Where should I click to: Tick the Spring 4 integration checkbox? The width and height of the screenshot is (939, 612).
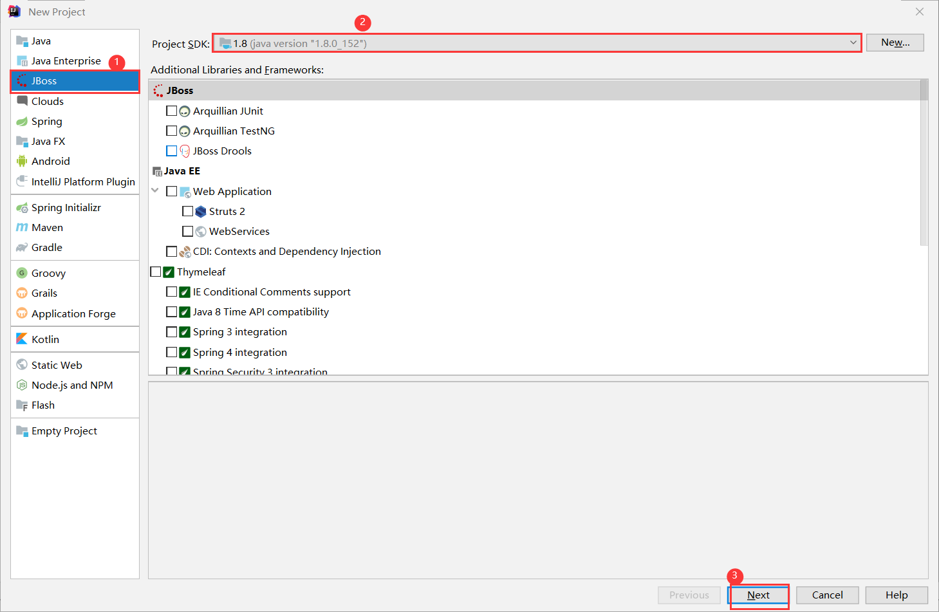coord(171,352)
